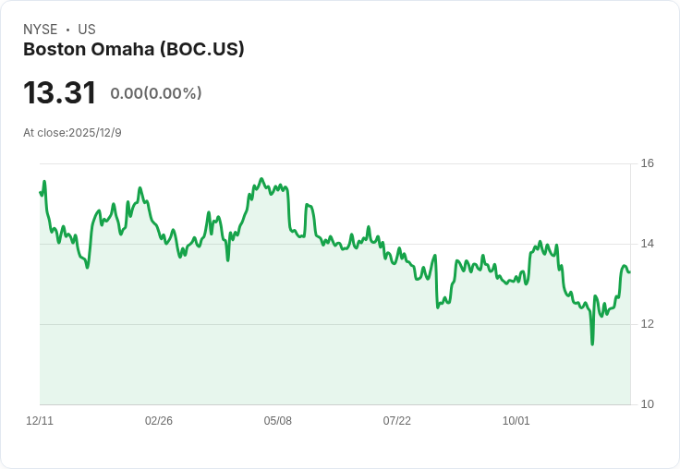Select the 12 y-axis label
680x469 pixels.
647,324
